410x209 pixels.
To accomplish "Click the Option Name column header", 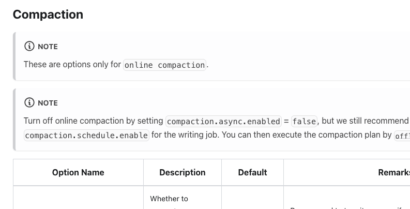I will tap(78, 173).
